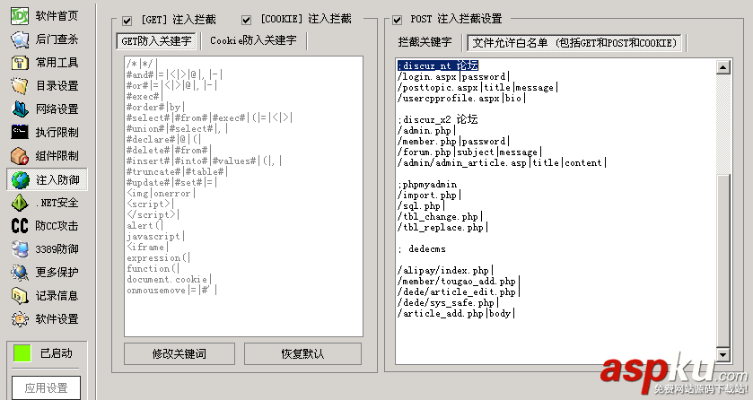
Task: Click '<iframe|' keyword line
Action: tap(147, 247)
